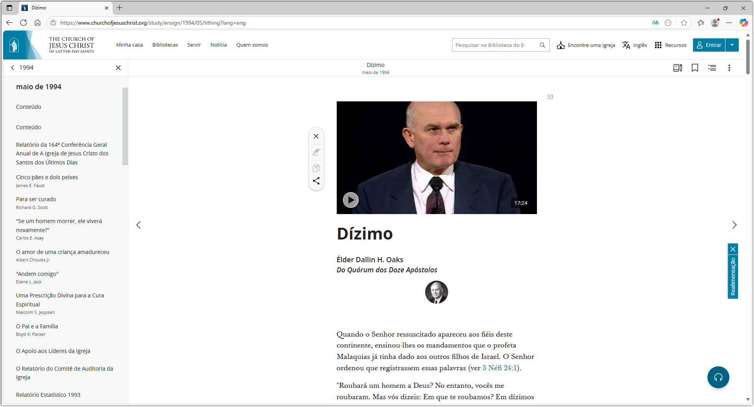Screen dimensions: 754x407
Task: Bookmark this article with the bookmark icon
Action: pyautogui.click(x=695, y=68)
